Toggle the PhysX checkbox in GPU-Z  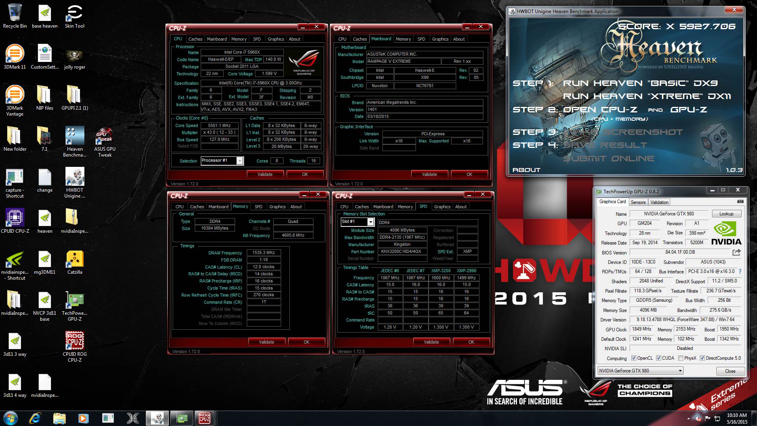pos(681,358)
